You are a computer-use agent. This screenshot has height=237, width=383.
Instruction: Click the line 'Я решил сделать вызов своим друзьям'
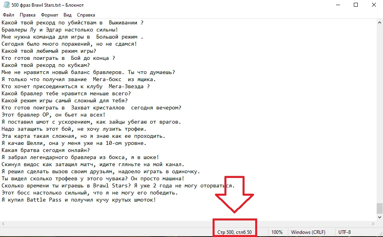click(x=101, y=171)
